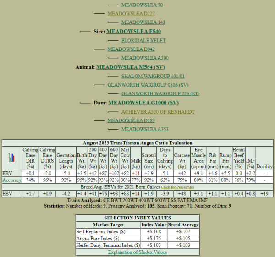Select the Eye Muscle Area column header
275x257 pixels.
[198, 158]
